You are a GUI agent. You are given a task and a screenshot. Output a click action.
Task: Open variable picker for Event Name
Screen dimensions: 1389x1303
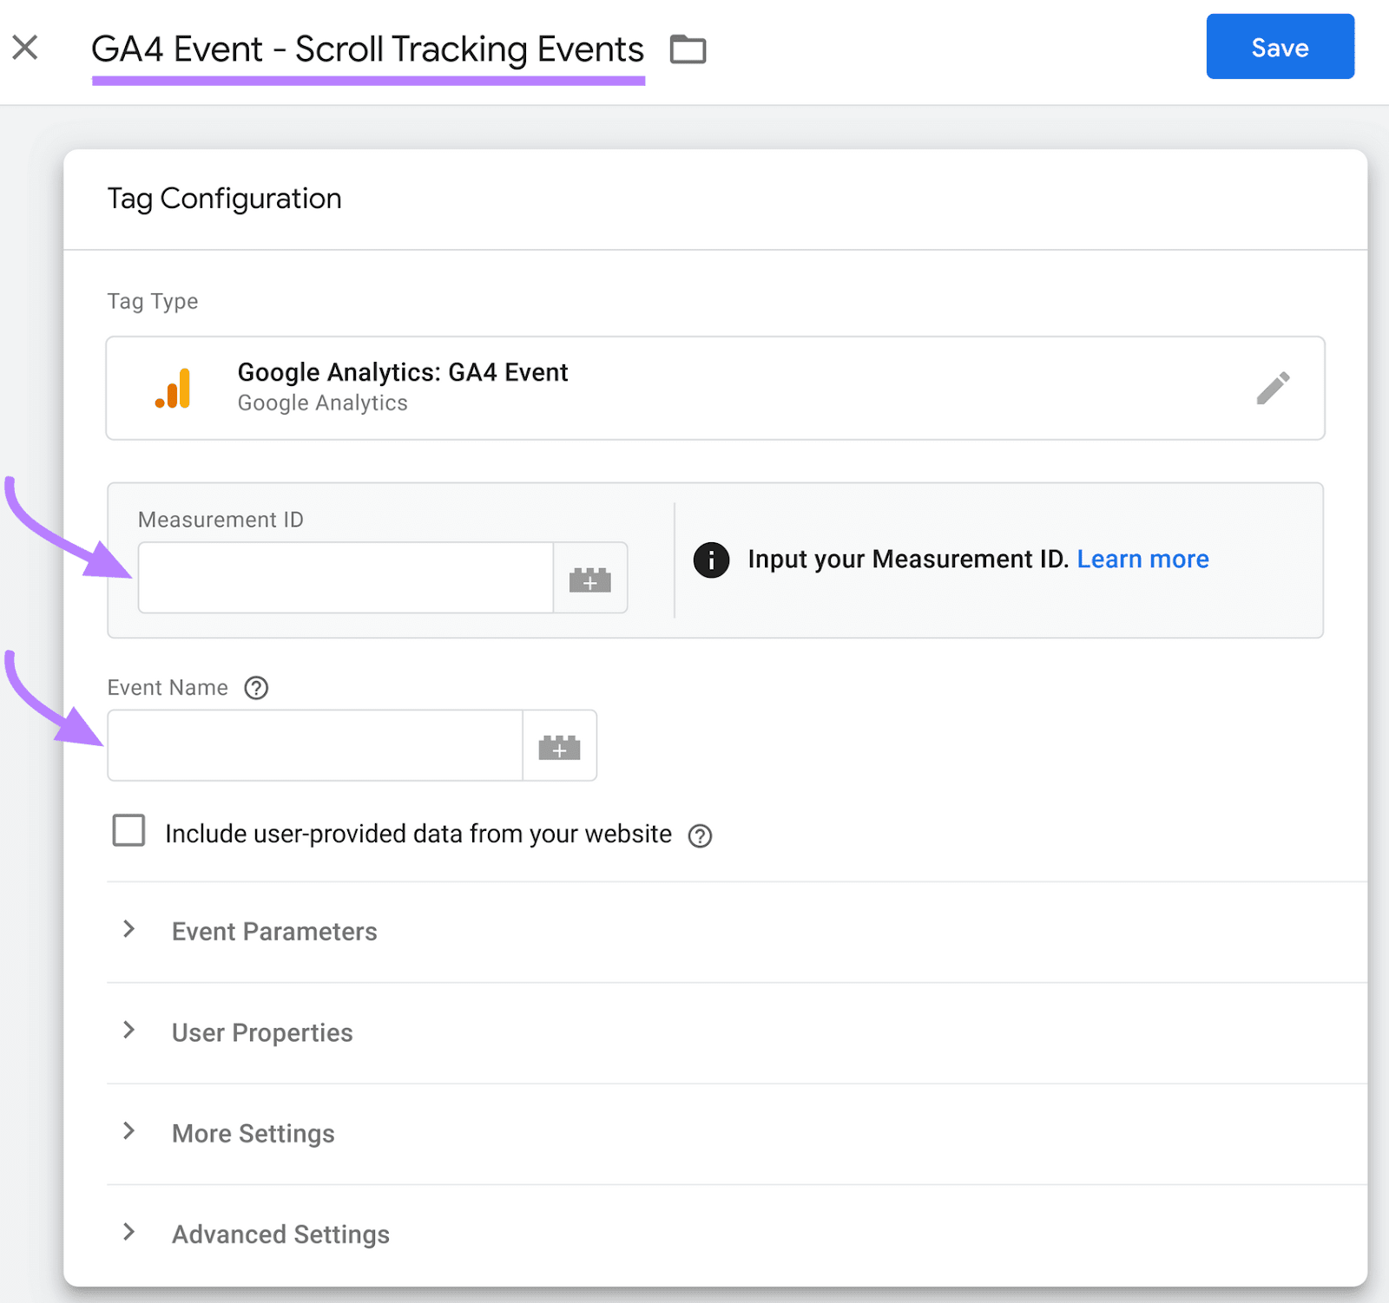tap(560, 745)
